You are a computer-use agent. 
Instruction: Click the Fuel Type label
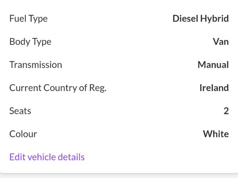(x=29, y=19)
